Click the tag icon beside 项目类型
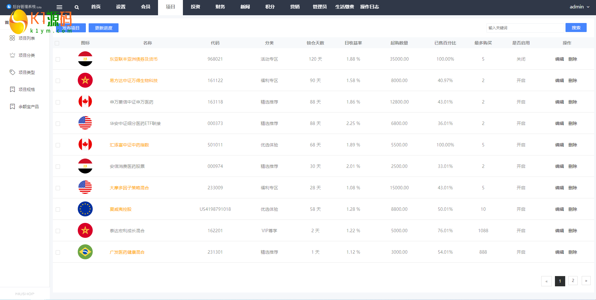 (12, 72)
